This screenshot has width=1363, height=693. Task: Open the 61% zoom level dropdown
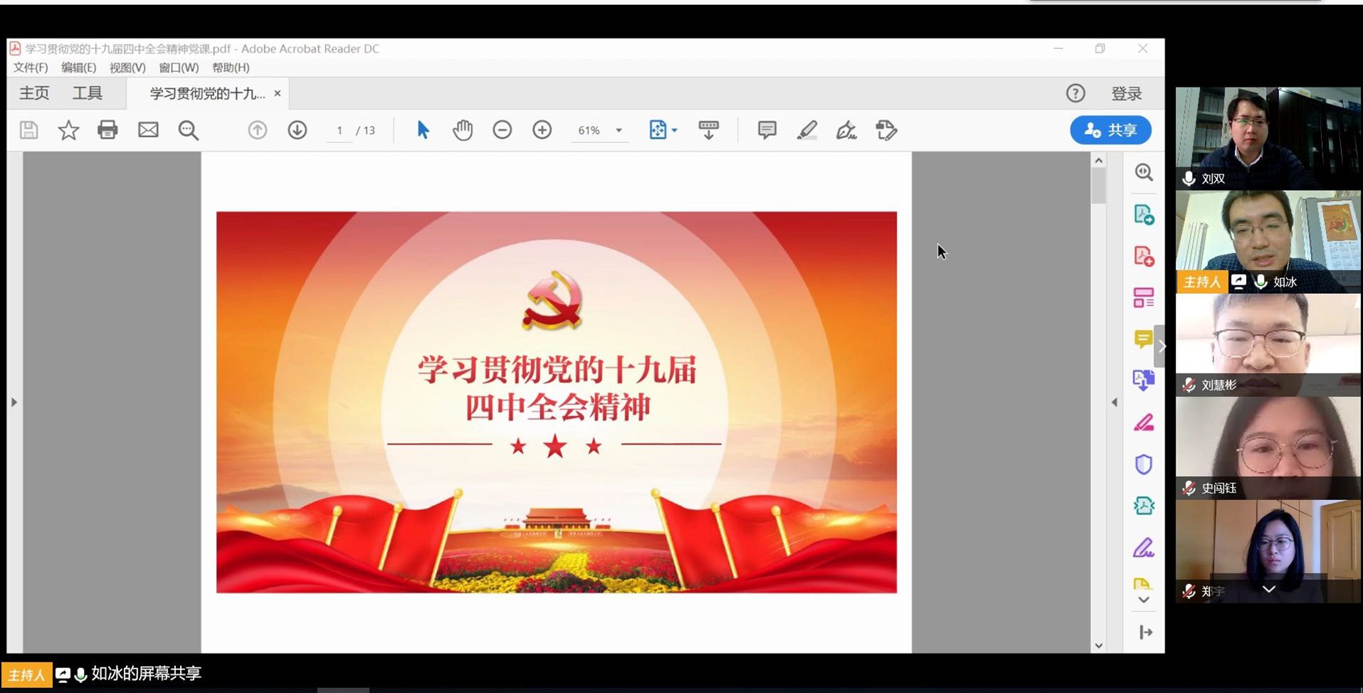pyautogui.click(x=619, y=130)
